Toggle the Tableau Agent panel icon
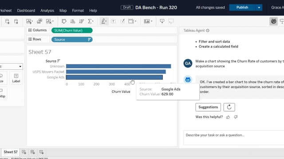Image resolution: width=284 pixels, height=159 pixels. (x=273, y=21)
